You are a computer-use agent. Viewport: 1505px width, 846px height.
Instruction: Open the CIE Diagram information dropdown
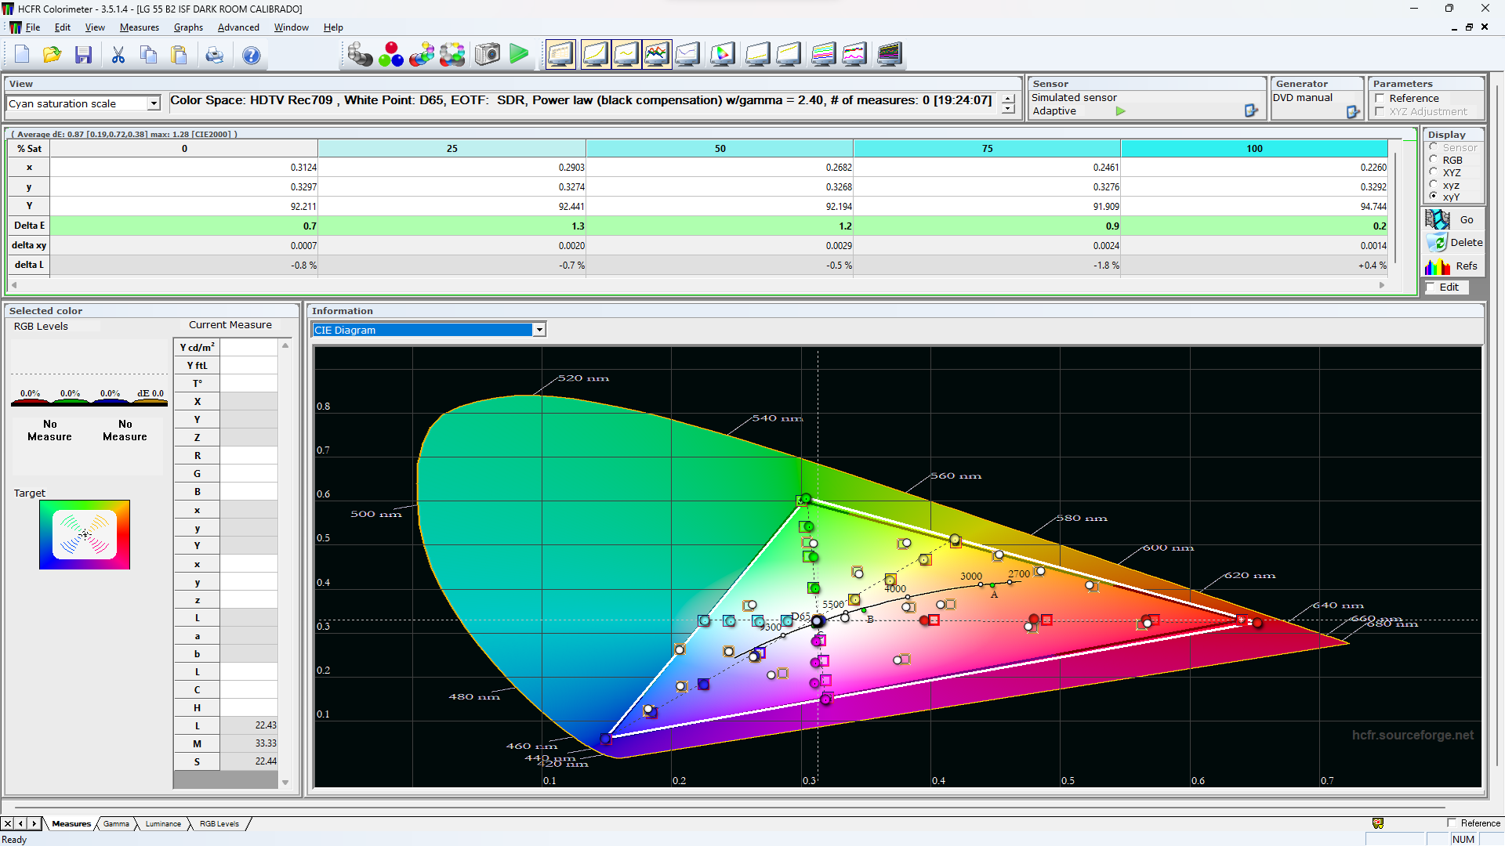point(539,330)
